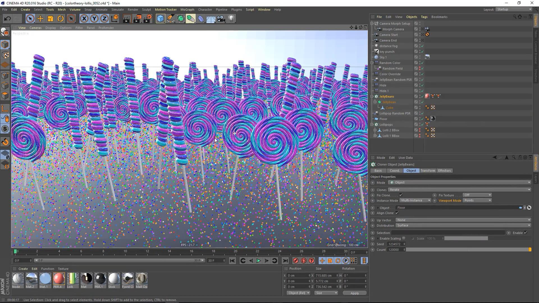Click the Record Active Objects button

[296, 261]
